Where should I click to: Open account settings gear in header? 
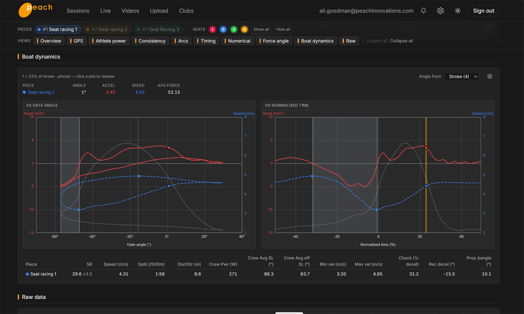440,11
